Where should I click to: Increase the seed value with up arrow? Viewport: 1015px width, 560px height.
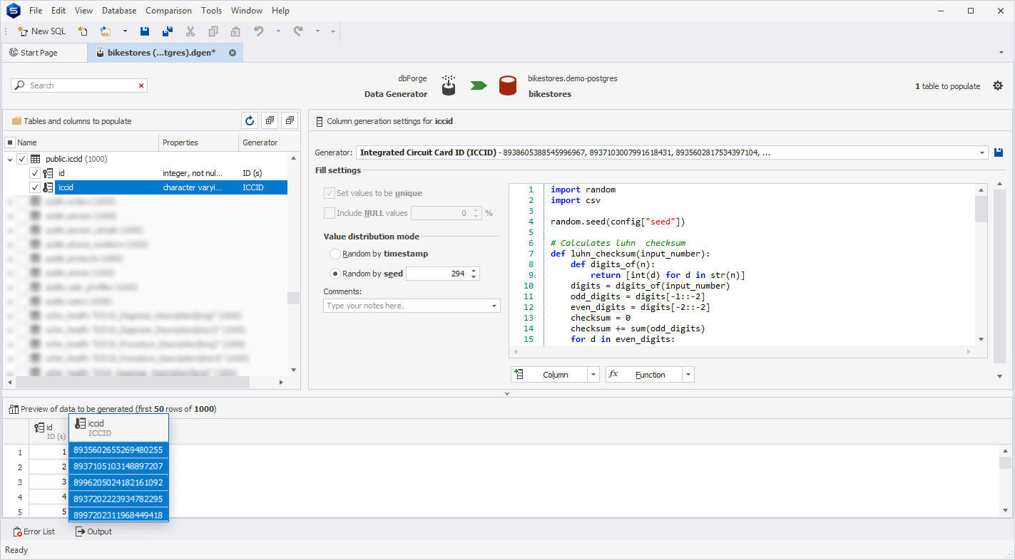pos(474,270)
